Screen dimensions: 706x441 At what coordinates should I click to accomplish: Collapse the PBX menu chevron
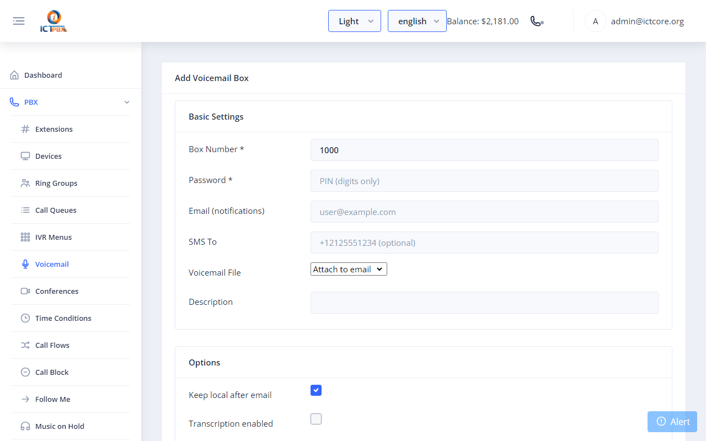127,102
